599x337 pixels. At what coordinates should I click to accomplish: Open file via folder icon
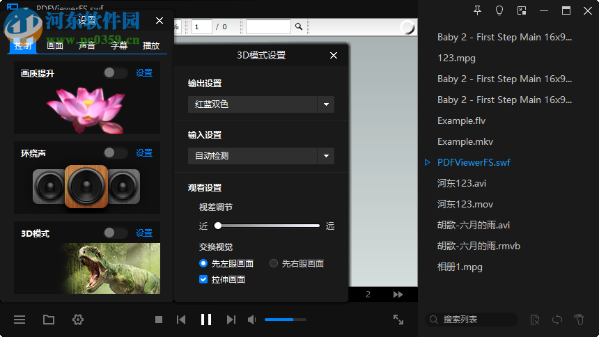[x=49, y=320]
